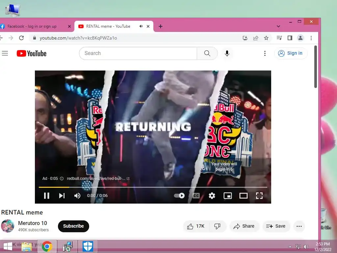The width and height of the screenshot is (337, 253).
Task: Dislike the video
Action: click(x=217, y=226)
